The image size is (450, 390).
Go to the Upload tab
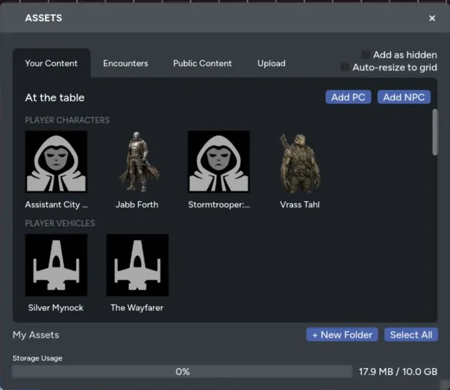271,63
